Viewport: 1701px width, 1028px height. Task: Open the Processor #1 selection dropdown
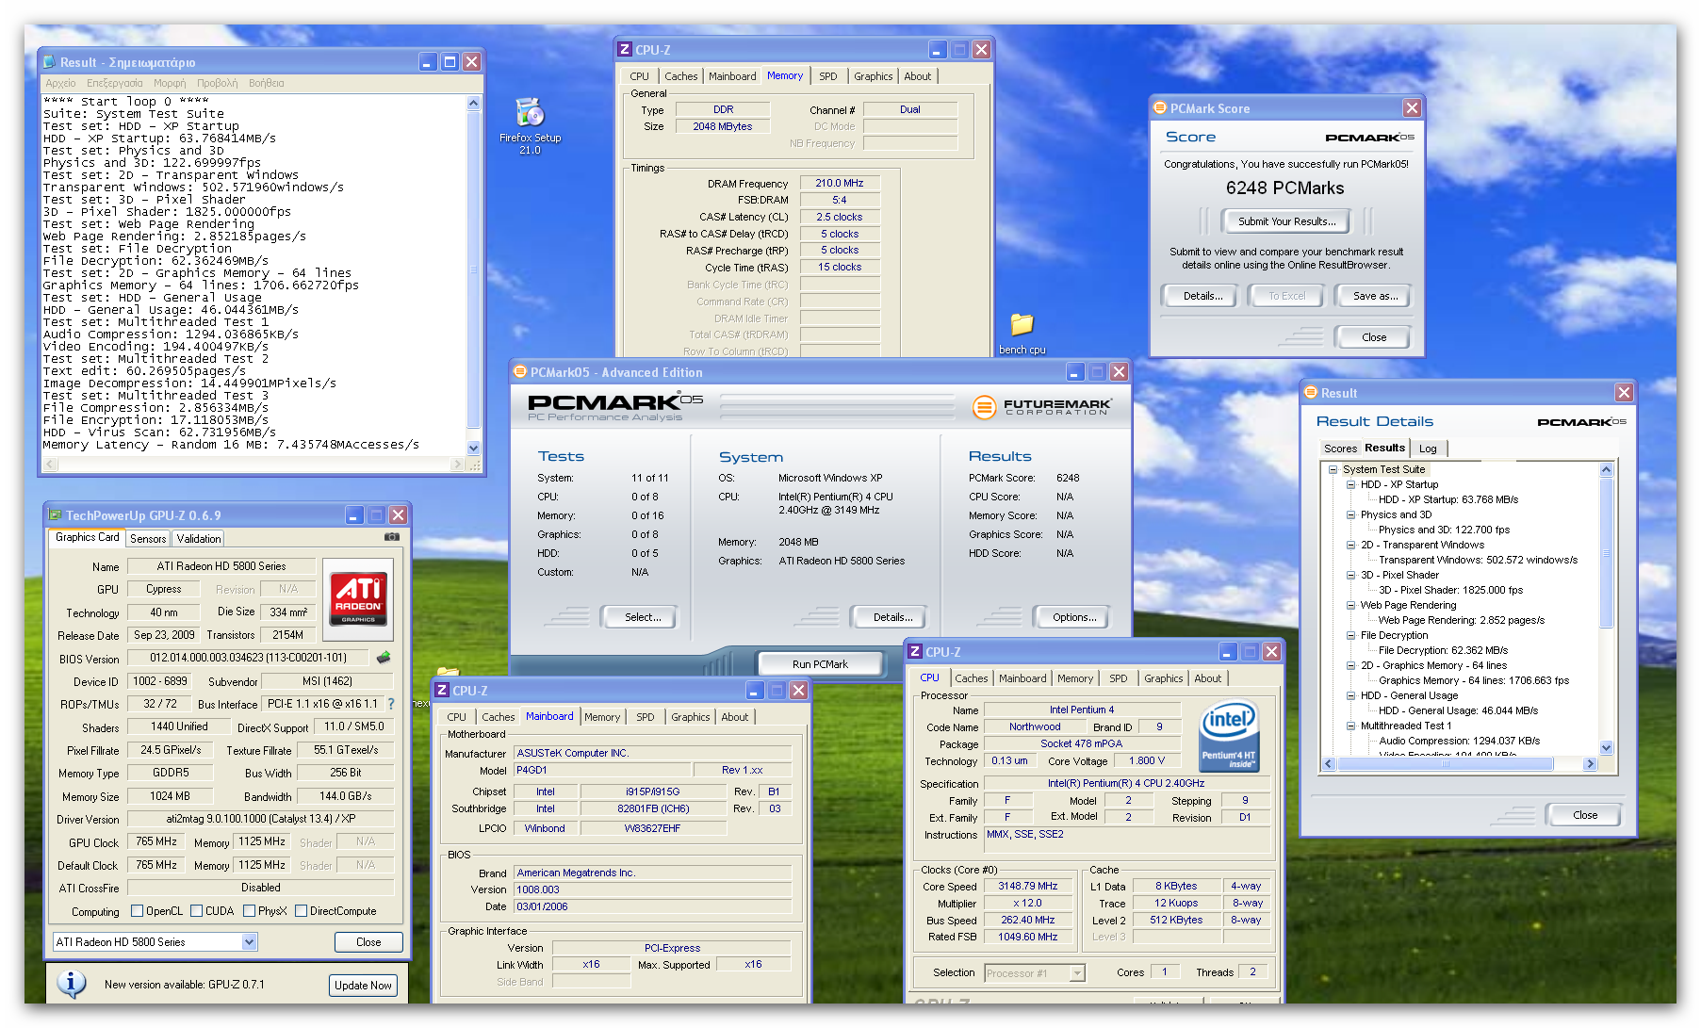[x=1078, y=973]
